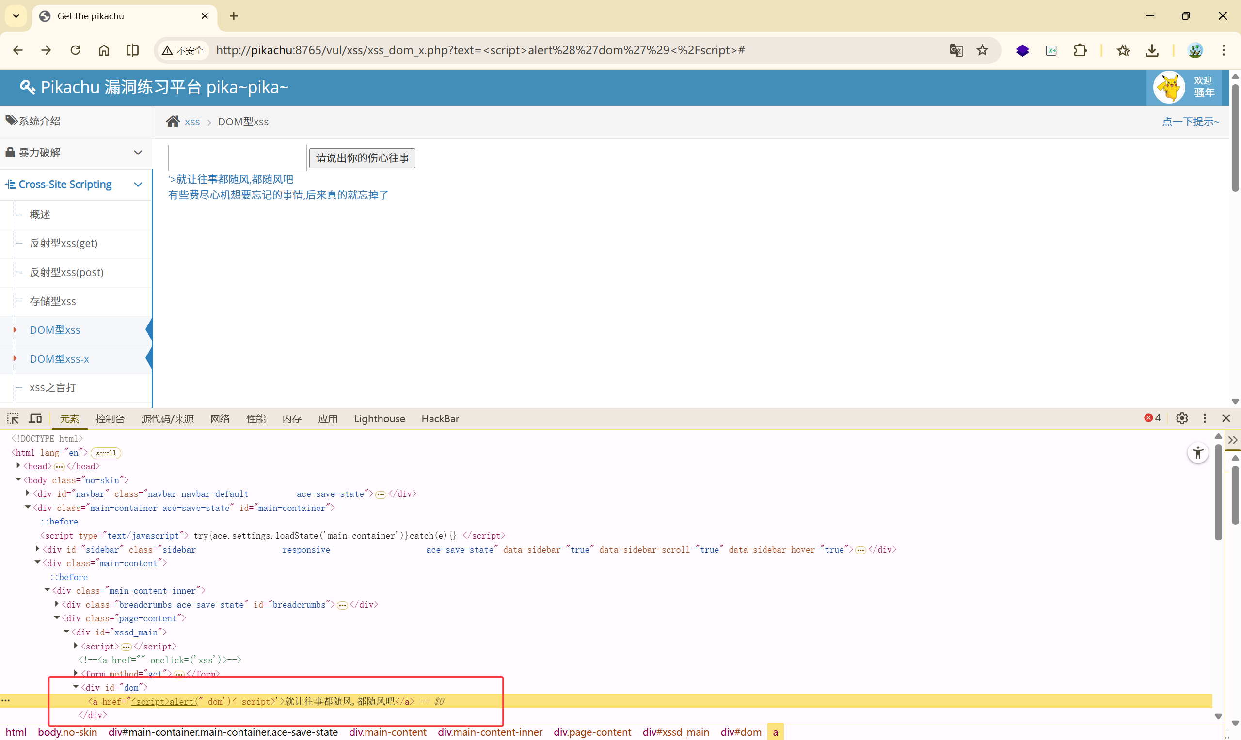The height and width of the screenshot is (740, 1241).
Task: Toggle split screen view icon
Action: tap(132, 50)
